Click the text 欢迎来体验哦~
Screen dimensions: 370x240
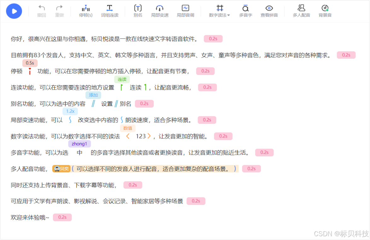pyautogui.click(x=30, y=218)
